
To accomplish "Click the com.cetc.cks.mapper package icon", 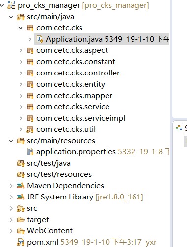I will 30,96.
